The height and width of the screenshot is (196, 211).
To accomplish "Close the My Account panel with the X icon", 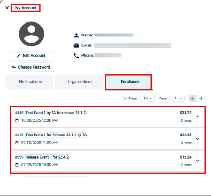I will tap(7, 8).
